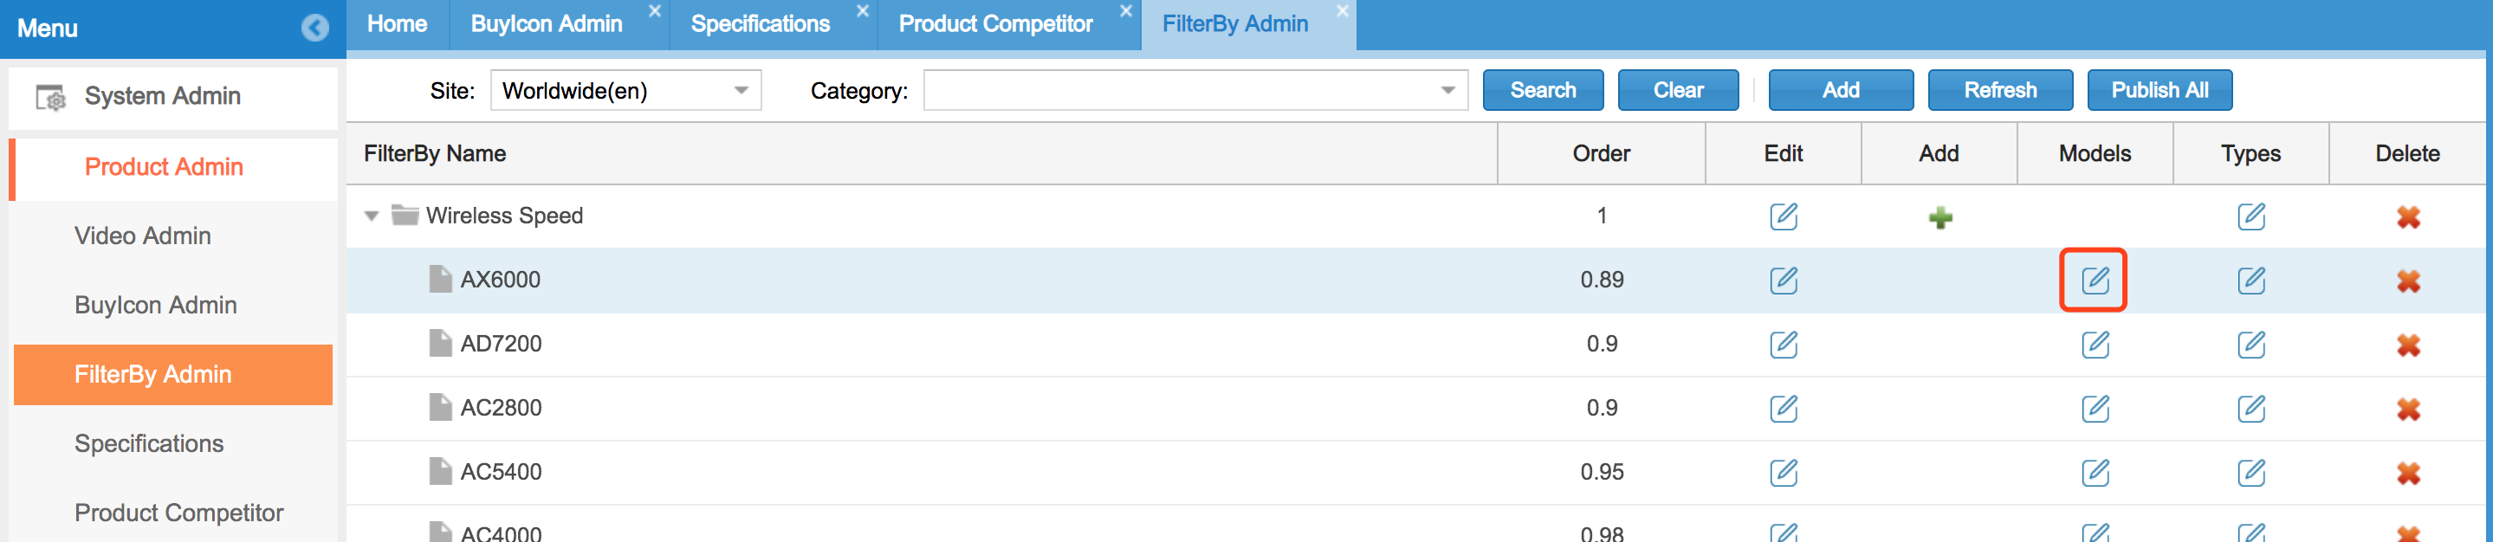Close the BuyIcon Admin tab
2493x542 pixels.
(x=655, y=10)
